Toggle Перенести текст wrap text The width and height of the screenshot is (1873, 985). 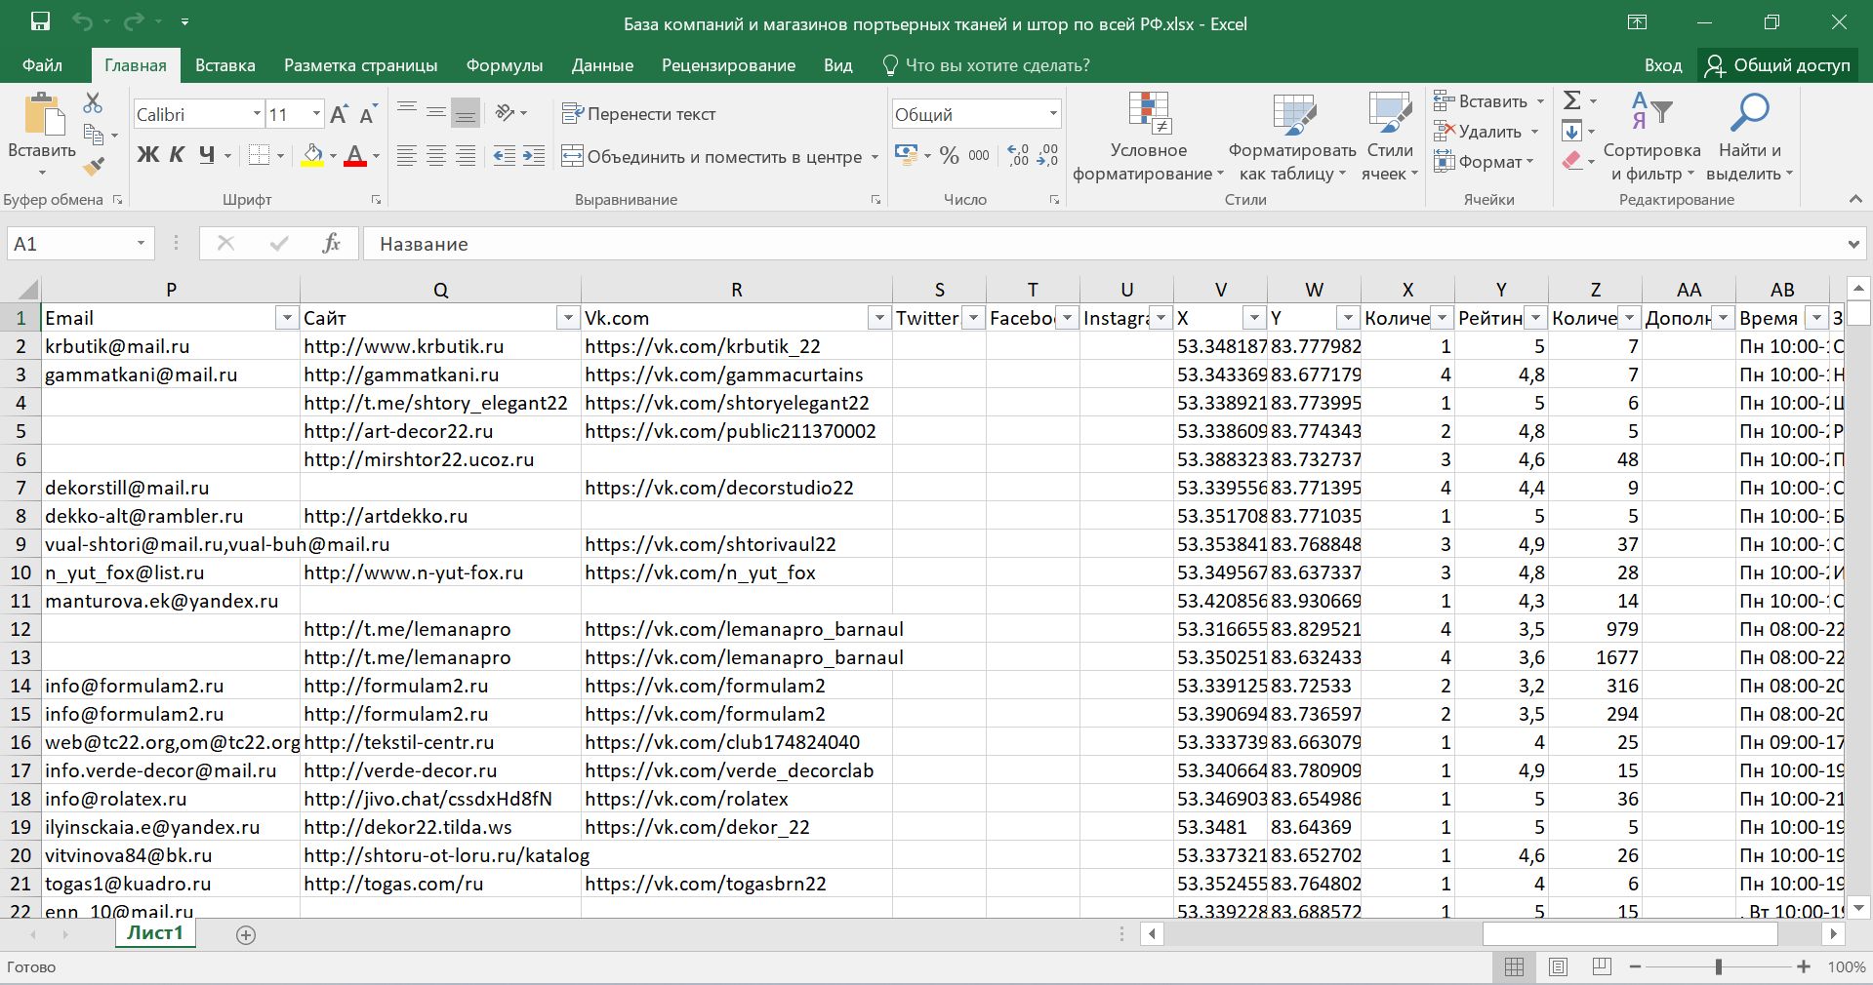639,114
